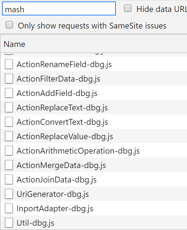The width and height of the screenshot is (187, 230).
Task: Select the ActionReplaceValue-dbg.js request
Action: click(65, 136)
